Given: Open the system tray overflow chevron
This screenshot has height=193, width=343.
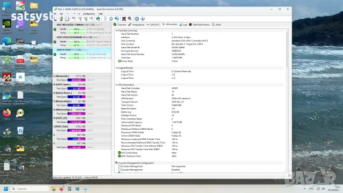Looking at the screenshot, I should [304, 189].
